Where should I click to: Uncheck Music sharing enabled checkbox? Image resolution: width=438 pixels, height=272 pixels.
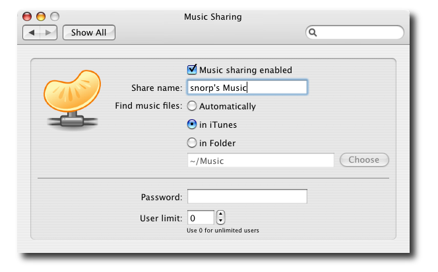point(192,69)
